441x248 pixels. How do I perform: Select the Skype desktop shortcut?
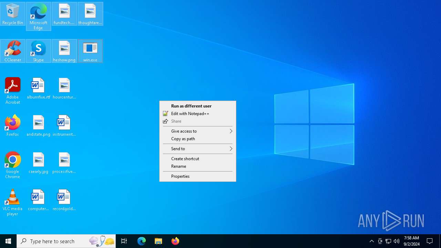point(38,51)
